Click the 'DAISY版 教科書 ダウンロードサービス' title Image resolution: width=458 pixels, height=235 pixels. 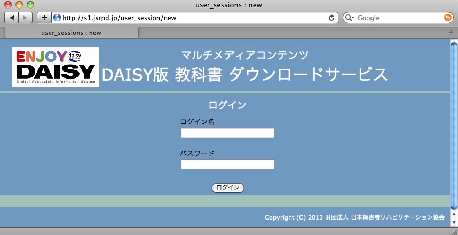tap(245, 75)
